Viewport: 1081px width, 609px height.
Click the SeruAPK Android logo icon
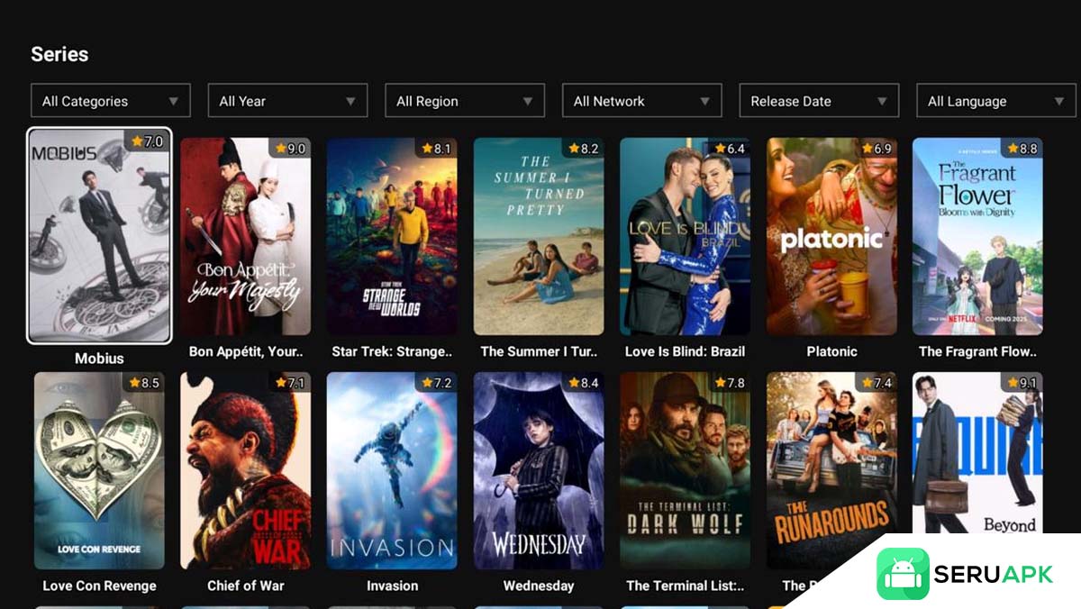902,574
